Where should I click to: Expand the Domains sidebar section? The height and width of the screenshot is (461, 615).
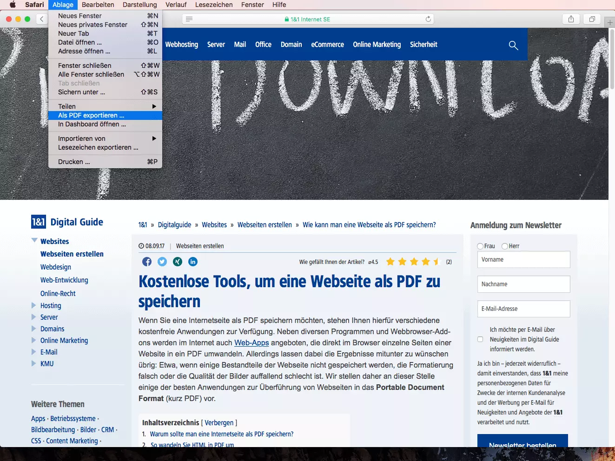pyautogui.click(x=33, y=329)
